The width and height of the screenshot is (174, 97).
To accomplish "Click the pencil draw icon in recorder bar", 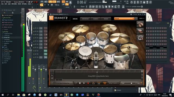I will tap(32, 2).
